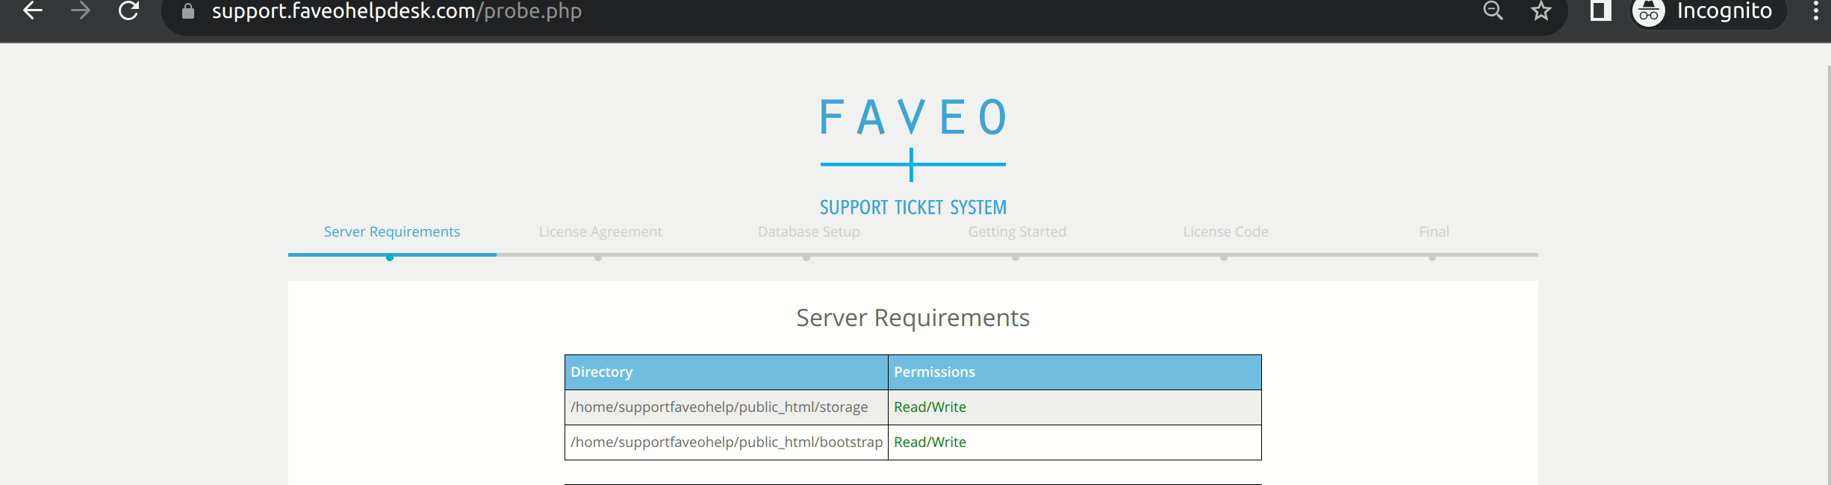Click the browser forward arrow
Viewport: 1831px width, 485px height.
[81, 10]
